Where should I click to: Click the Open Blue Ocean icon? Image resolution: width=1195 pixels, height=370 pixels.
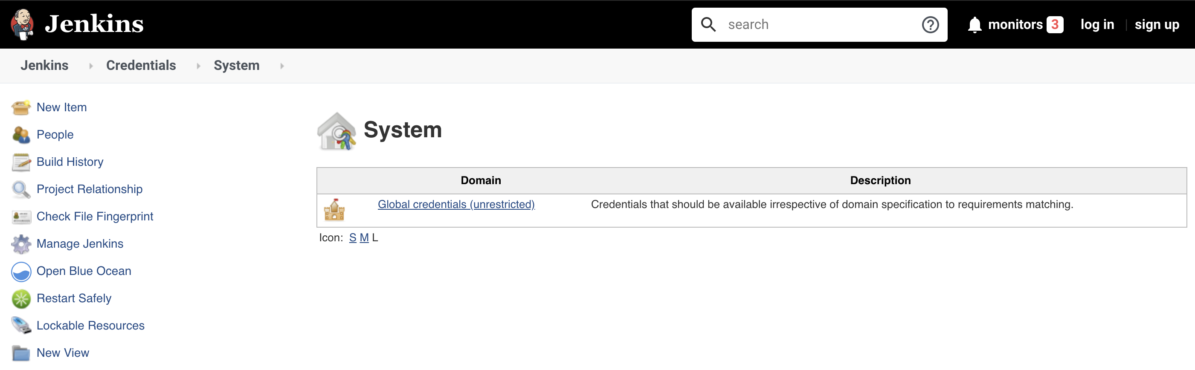click(x=21, y=271)
